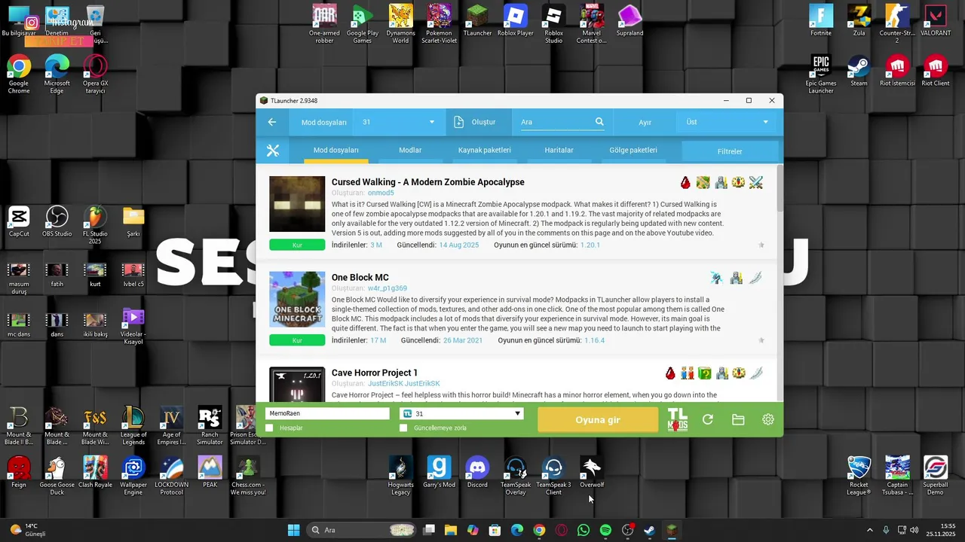Open Steam desktop shortcut
This screenshot has height=542, width=965.
[859, 72]
